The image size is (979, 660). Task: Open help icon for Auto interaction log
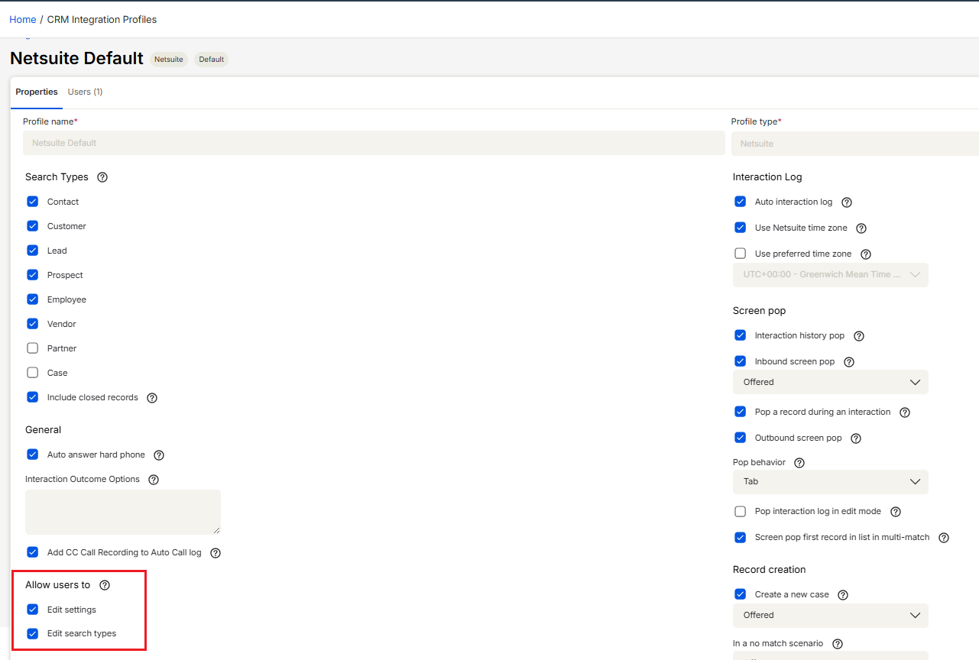847,202
